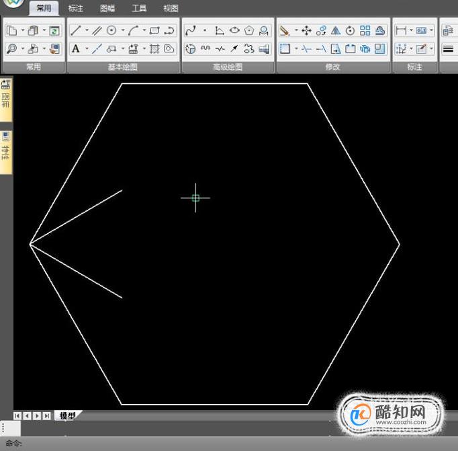Select the Arrow drawing tool
458x451 pixels.
234,48
